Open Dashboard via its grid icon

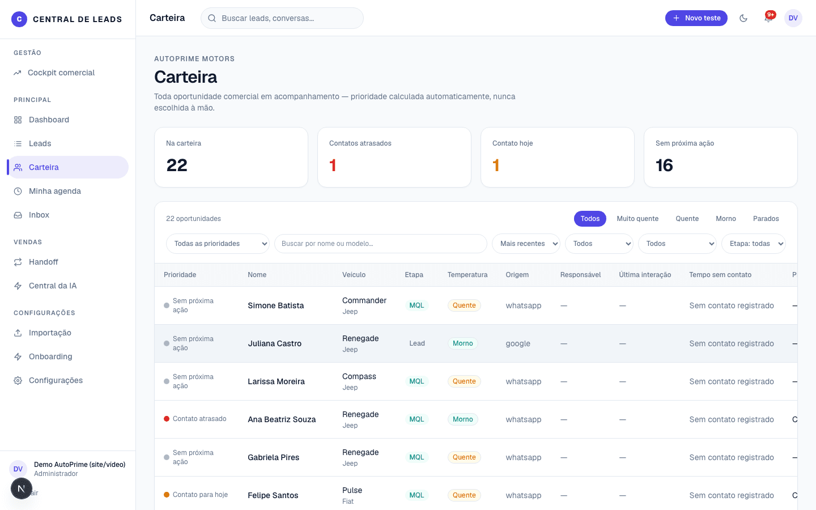pyautogui.click(x=18, y=120)
